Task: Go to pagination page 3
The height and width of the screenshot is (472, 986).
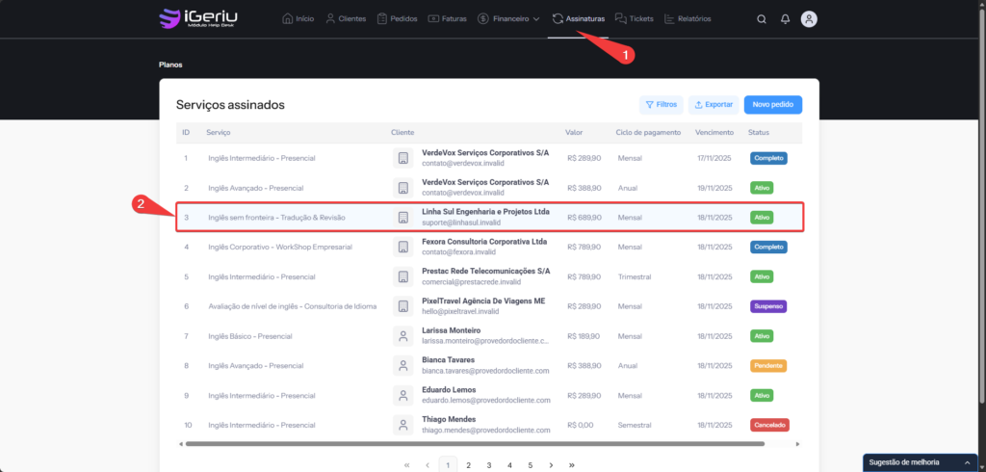Action: pyautogui.click(x=489, y=465)
